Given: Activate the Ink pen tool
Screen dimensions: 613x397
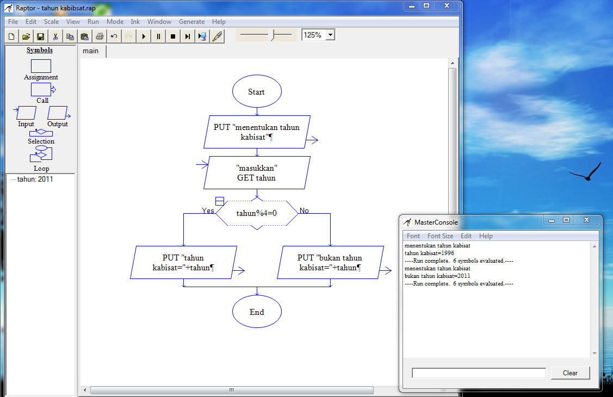Looking at the screenshot, I should 217,36.
